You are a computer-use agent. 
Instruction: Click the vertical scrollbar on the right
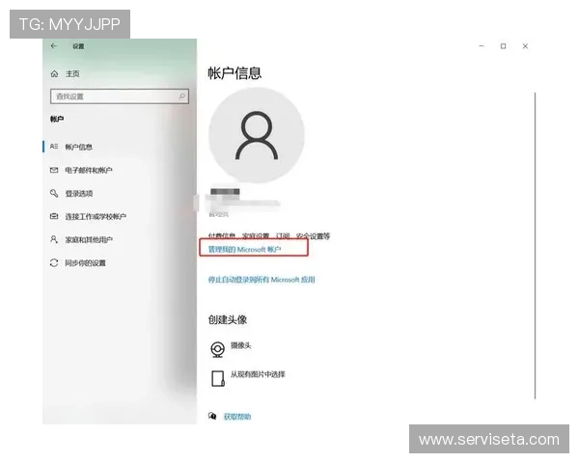click(535, 246)
